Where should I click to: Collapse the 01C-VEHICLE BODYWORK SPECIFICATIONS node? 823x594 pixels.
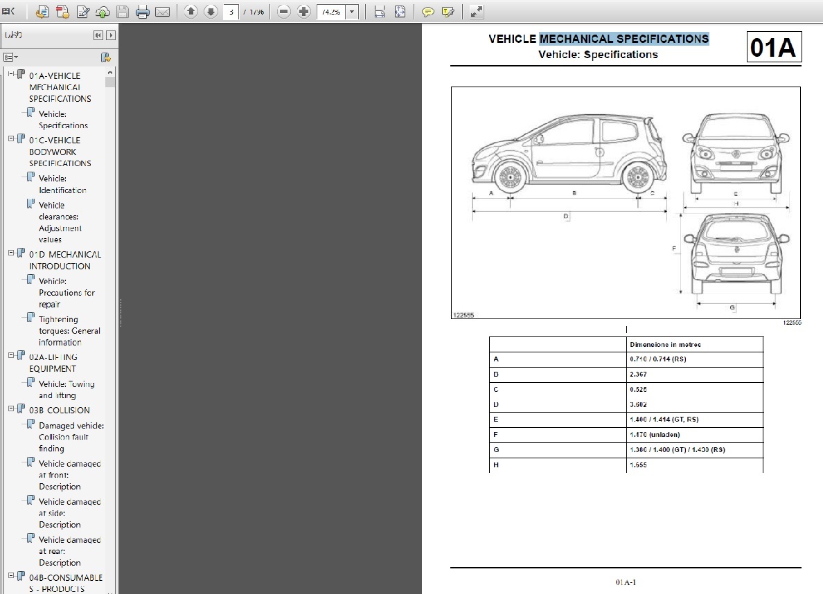(11, 138)
